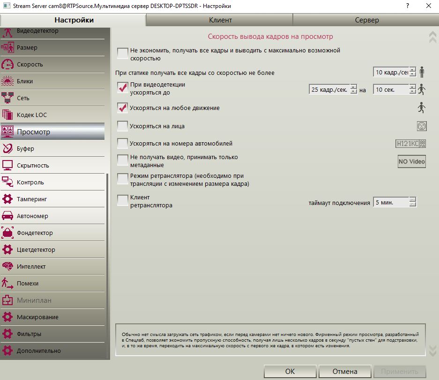Screen dimensions: 439x380
Task: Check 'Ускоряться на номера автомобилей'
Action: pos(122,144)
